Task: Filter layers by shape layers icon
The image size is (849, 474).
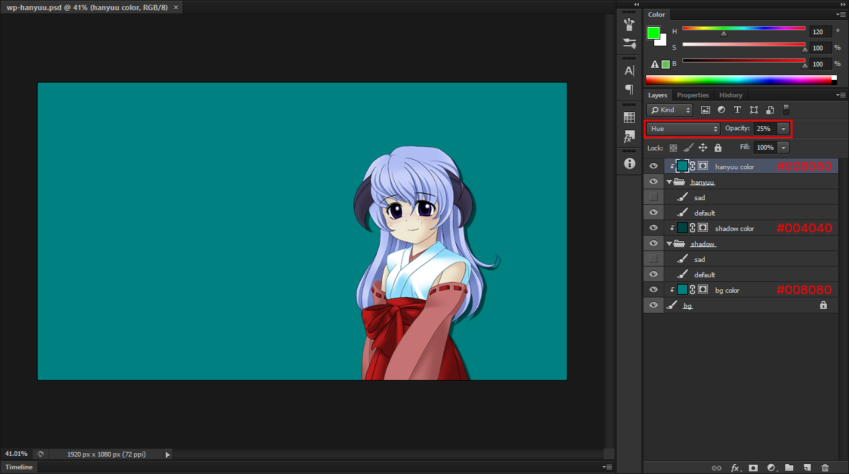Action: tap(754, 109)
